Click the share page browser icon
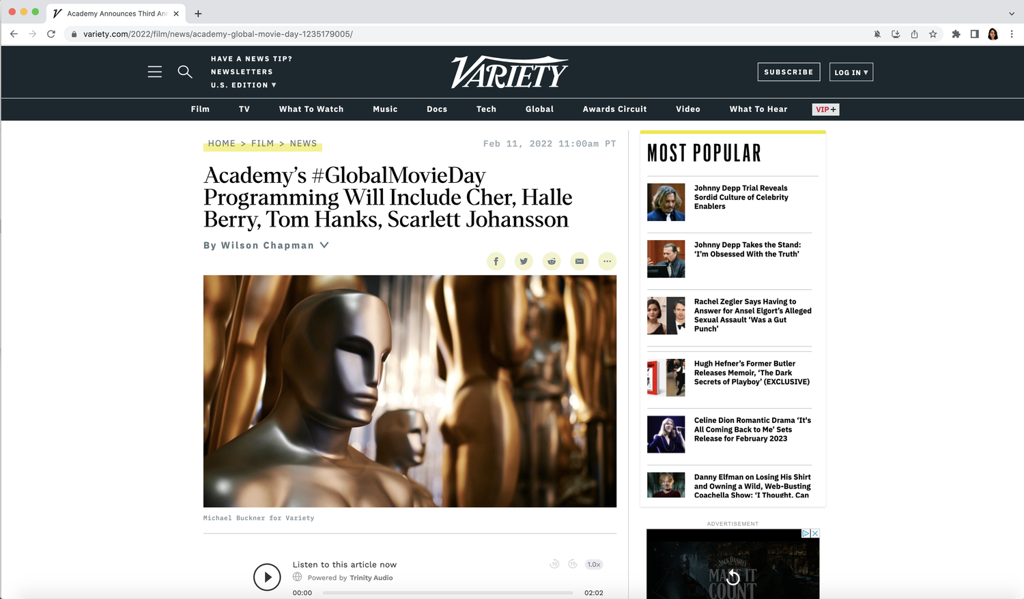 tap(914, 34)
